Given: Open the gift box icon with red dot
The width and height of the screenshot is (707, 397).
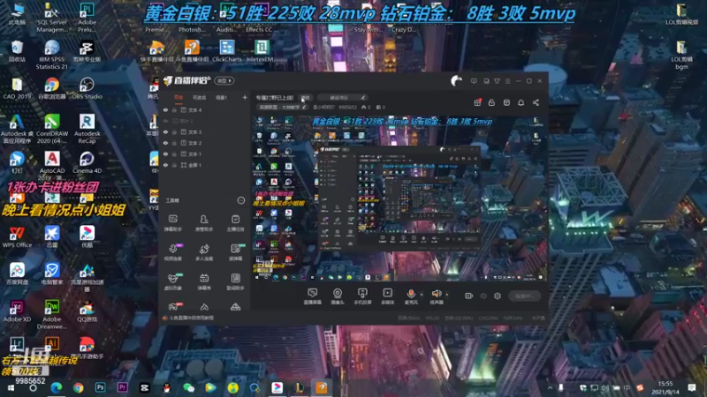Looking at the screenshot, I should [x=477, y=102].
